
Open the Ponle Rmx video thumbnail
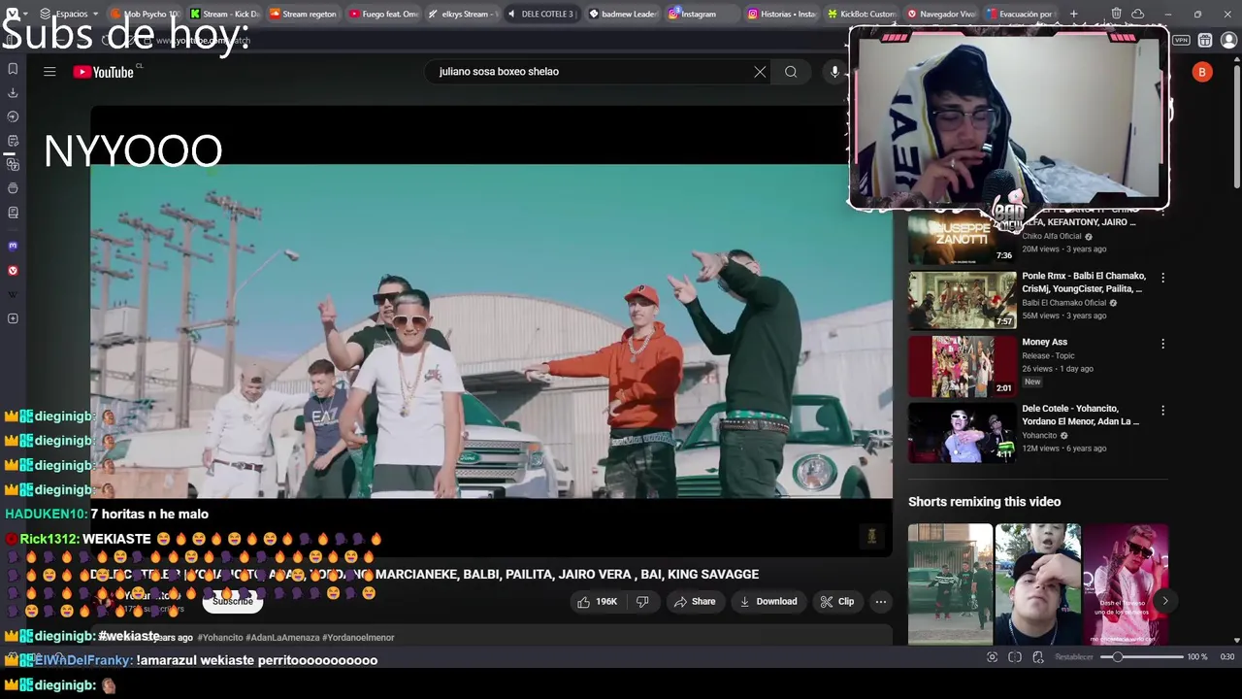pyautogui.click(x=962, y=300)
